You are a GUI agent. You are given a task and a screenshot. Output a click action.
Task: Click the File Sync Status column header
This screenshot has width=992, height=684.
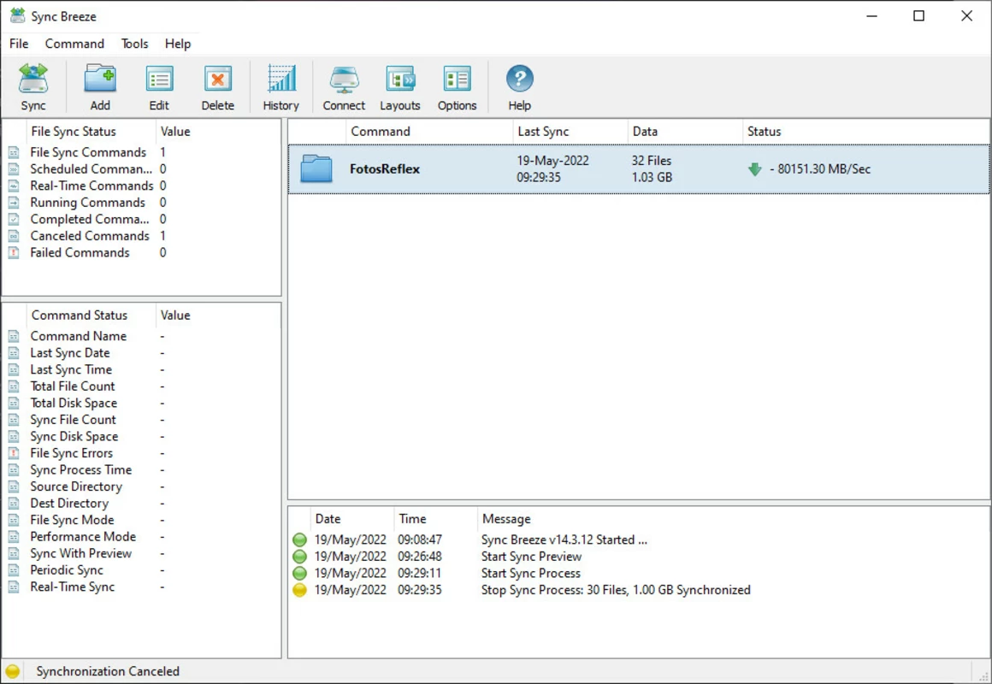pyautogui.click(x=91, y=132)
